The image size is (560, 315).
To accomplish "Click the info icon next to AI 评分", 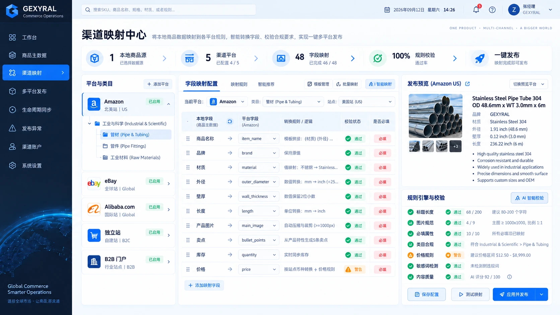I will [509, 277].
